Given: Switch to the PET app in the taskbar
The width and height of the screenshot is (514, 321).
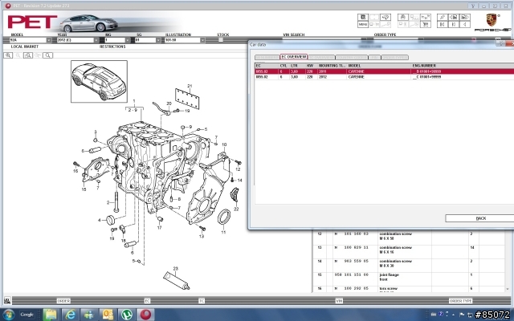Looking at the screenshot, I should coord(145,315).
